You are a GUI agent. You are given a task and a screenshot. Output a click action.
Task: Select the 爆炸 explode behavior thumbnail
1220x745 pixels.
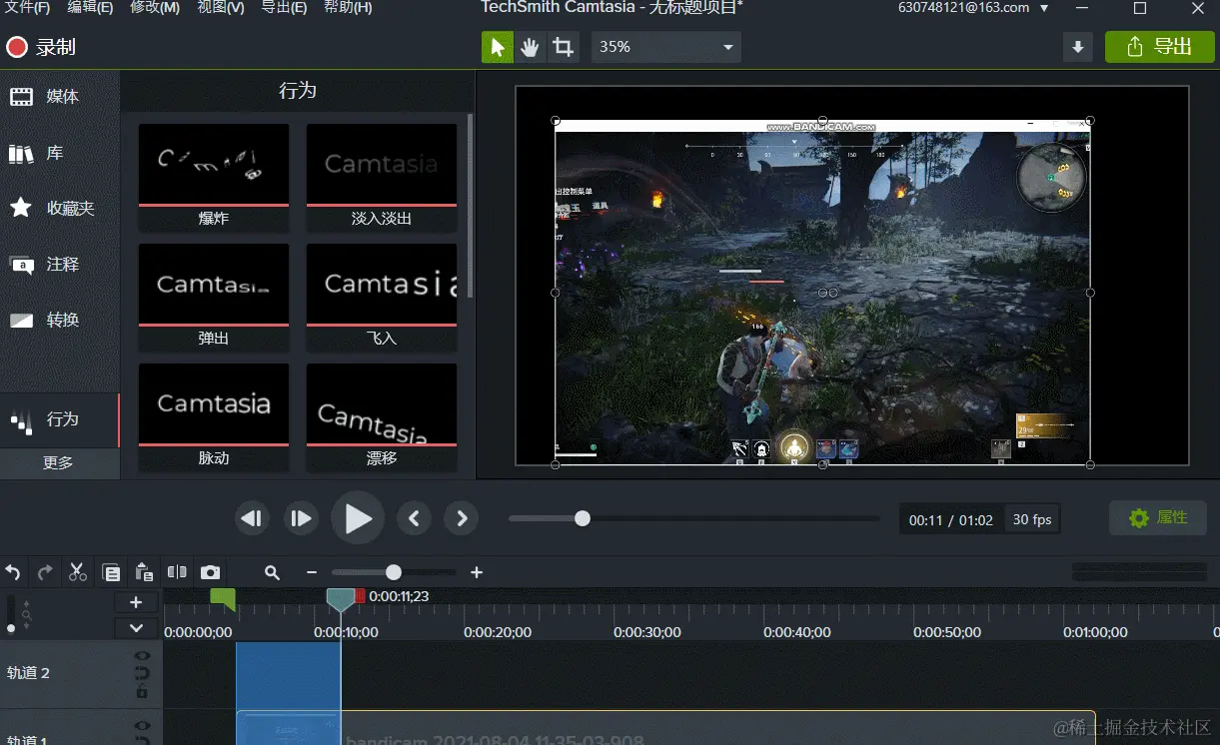tap(214, 176)
